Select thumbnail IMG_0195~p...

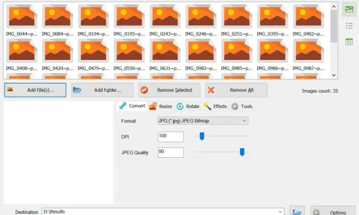(129, 21)
